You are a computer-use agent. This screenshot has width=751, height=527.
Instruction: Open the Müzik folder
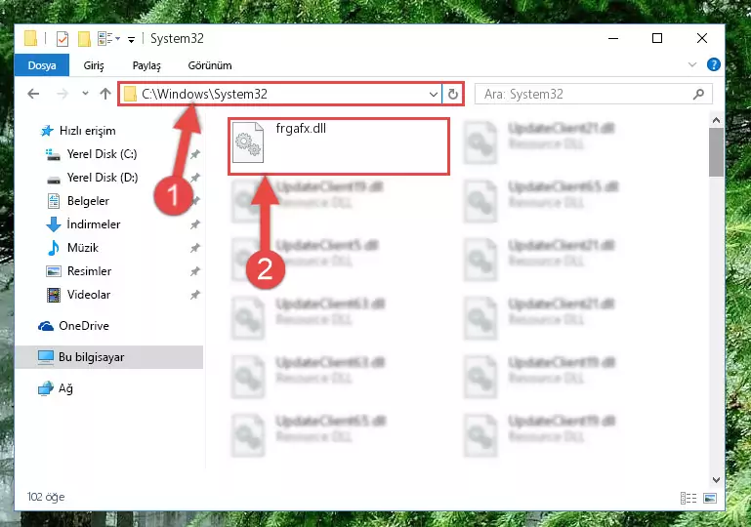click(83, 248)
